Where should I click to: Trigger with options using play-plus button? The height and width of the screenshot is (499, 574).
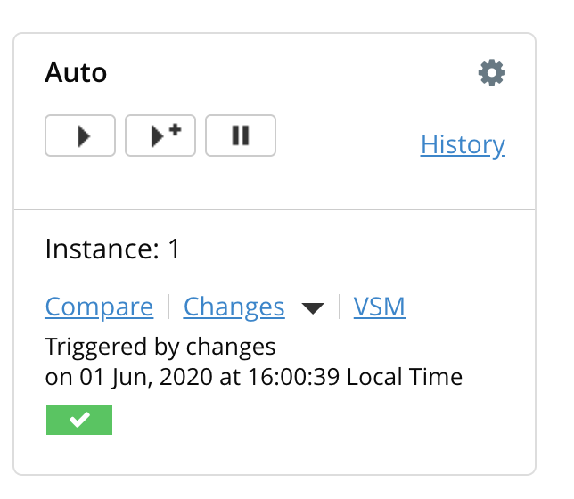click(x=160, y=135)
